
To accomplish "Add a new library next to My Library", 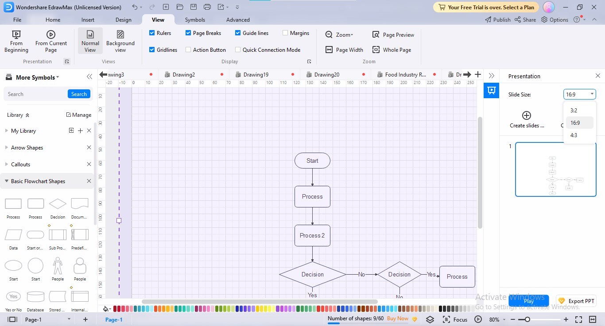I will [x=80, y=131].
